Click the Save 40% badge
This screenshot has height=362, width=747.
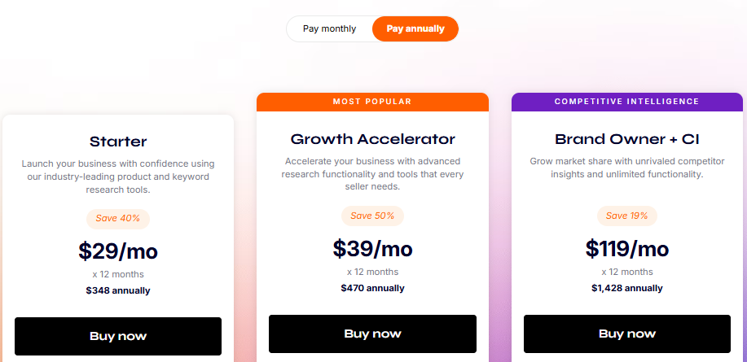tap(118, 218)
